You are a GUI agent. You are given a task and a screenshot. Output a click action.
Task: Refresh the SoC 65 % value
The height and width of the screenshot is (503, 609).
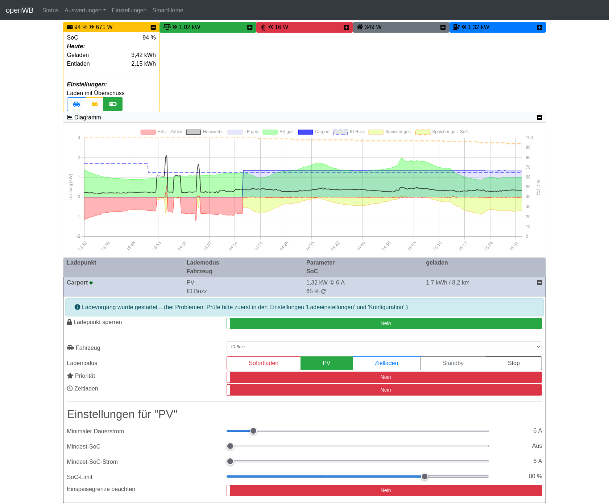click(323, 291)
